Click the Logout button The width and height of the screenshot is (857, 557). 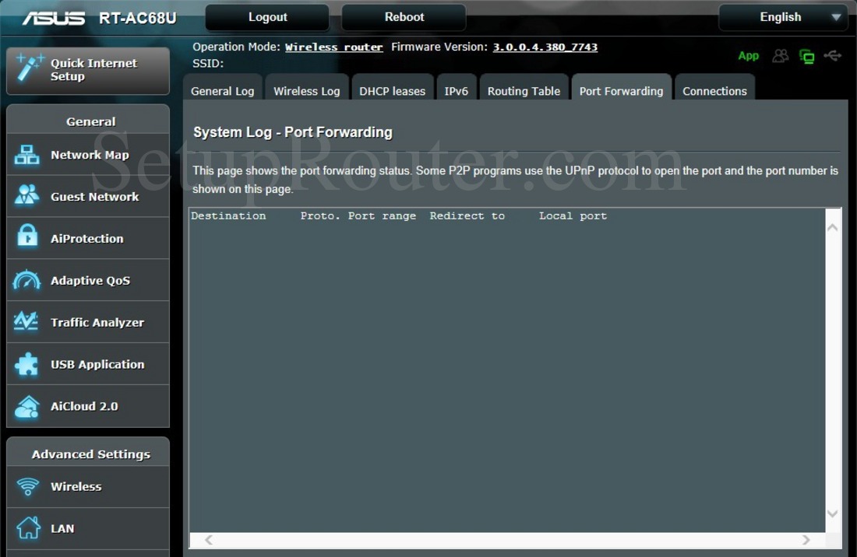pyautogui.click(x=267, y=17)
